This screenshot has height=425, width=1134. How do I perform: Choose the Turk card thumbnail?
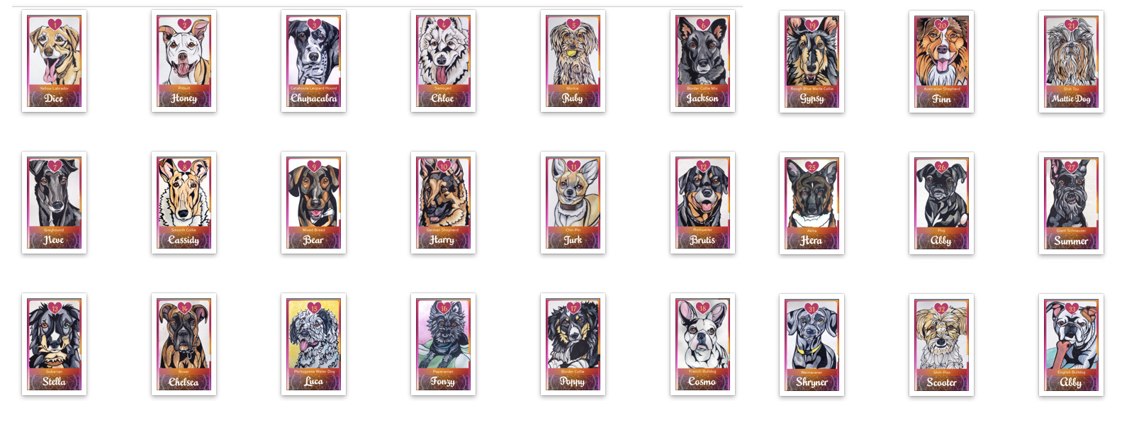(573, 203)
